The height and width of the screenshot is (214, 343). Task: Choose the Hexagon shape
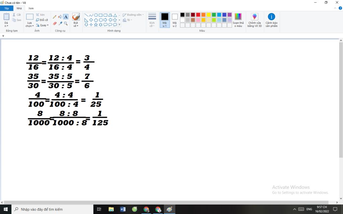pos(100,20)
